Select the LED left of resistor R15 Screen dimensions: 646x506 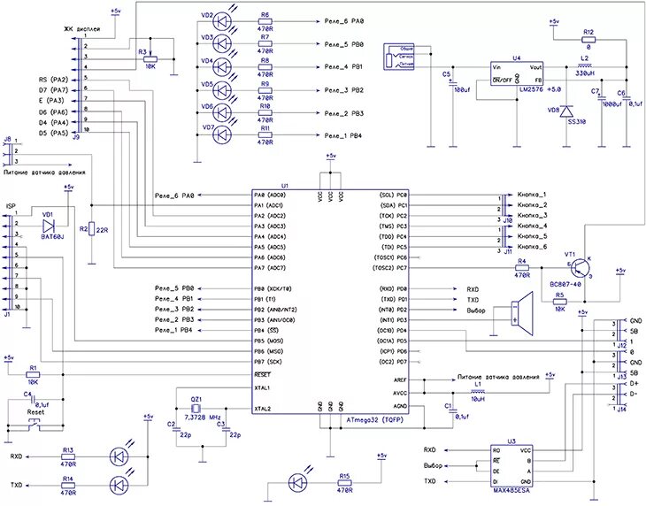tap(298, 482)
